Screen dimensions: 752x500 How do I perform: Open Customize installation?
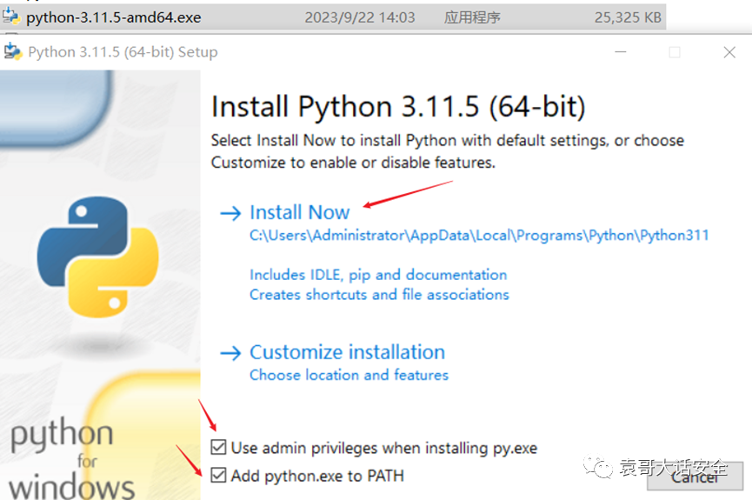(x=347, y=352)
